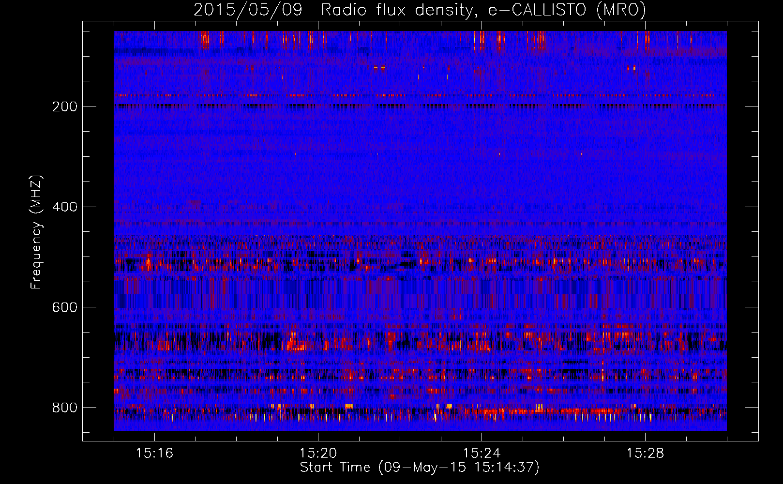Click the '800' frequency tick label
783x484 pixels.
[x=65, y=408]
